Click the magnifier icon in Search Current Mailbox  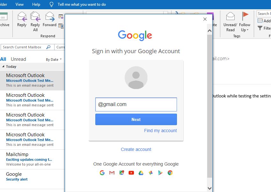click(48, 47)
